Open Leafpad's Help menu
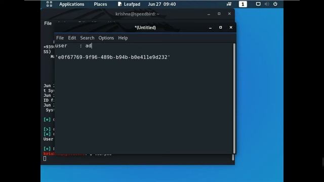 pos(123,38)
